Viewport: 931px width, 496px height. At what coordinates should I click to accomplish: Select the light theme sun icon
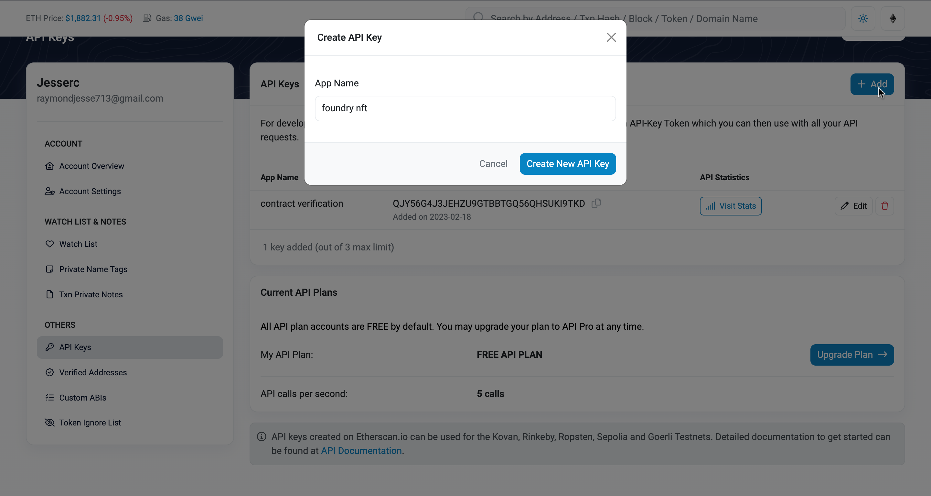click(x=863, y=18)
